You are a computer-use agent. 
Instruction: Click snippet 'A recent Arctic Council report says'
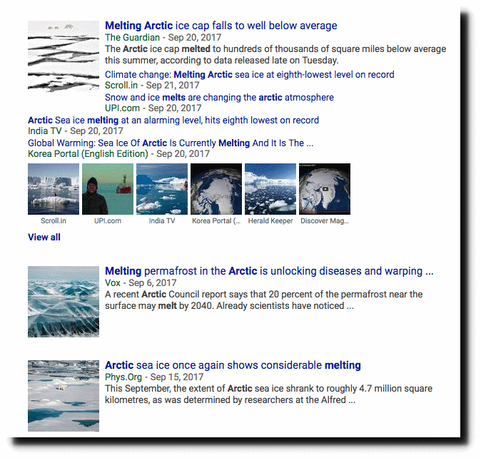coord(264,300)
